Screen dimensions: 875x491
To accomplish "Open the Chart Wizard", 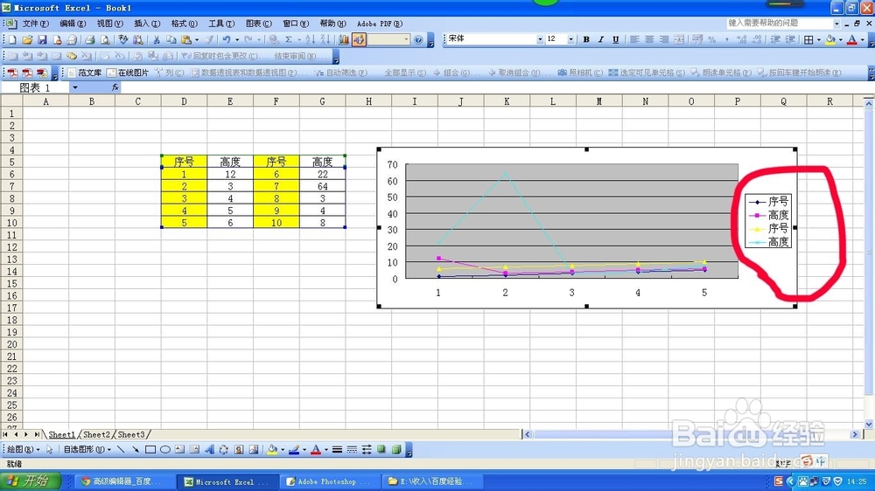I will (344, 39).
